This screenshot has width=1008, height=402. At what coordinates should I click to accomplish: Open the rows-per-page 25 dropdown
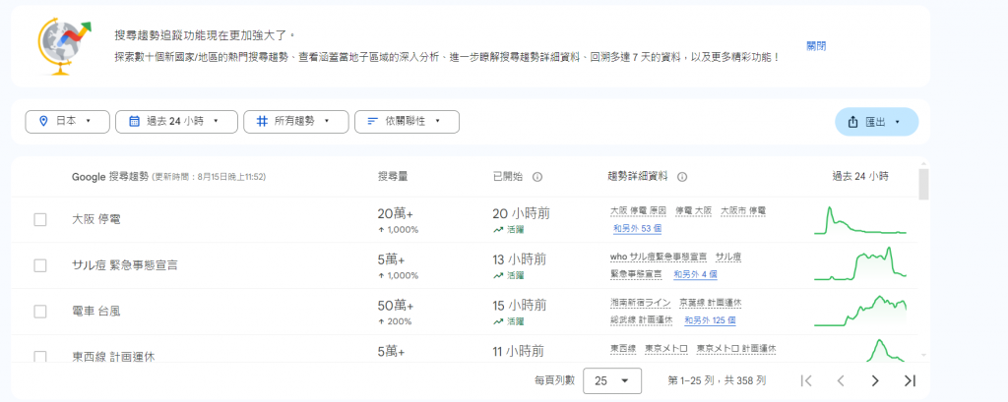612,380
